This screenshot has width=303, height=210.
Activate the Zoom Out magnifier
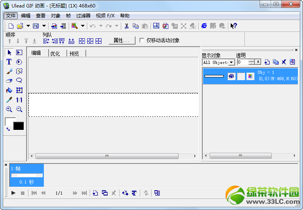[19, 109]
